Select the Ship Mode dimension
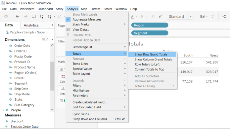Image resolution: width=230 pixels, height=129 pixels. pos(22,94)
